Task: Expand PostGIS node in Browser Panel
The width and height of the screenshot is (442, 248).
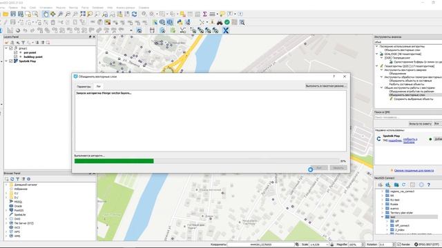Action: coord(6,210)
